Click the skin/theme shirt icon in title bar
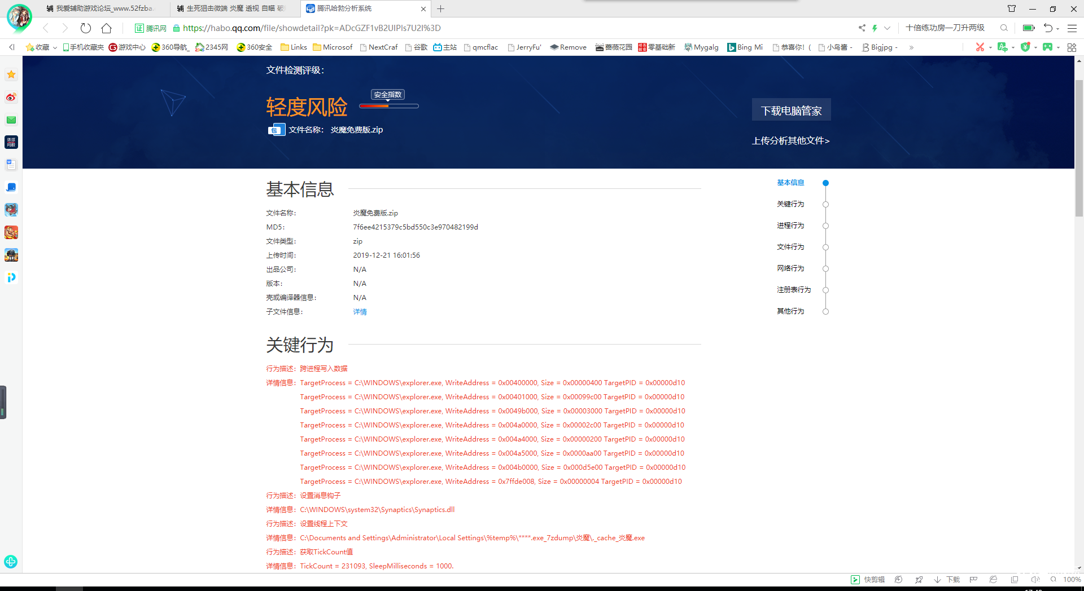Image resolution: width=1084 pixels, height=591 pixels. [1012, 8]
